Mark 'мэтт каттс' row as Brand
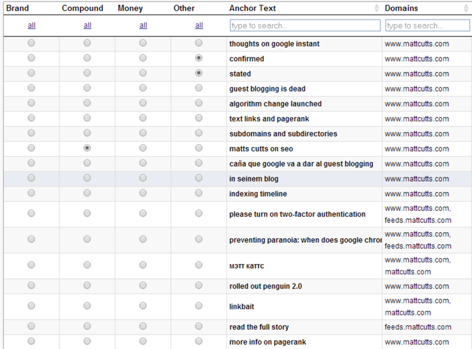The image size is (472, 349). [31, 265]
